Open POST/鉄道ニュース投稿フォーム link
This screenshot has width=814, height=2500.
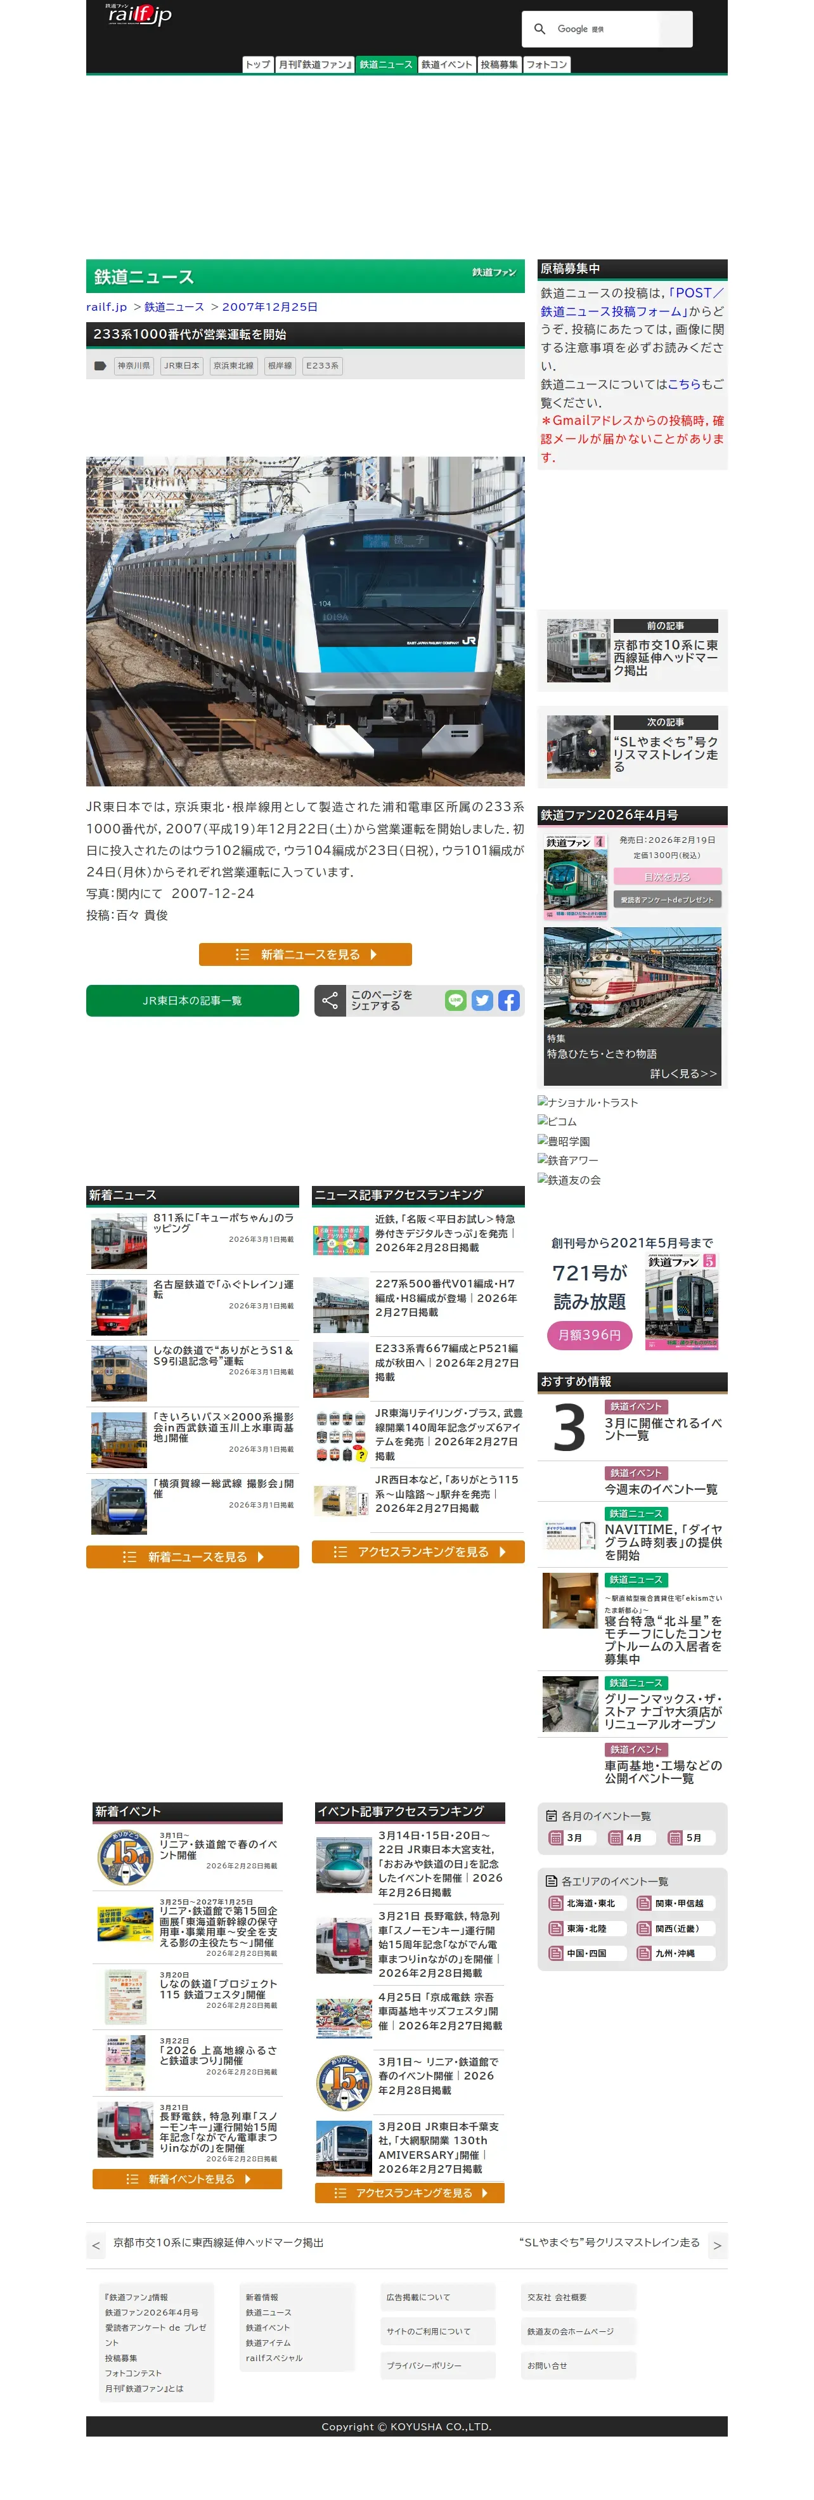click(633, 302)
